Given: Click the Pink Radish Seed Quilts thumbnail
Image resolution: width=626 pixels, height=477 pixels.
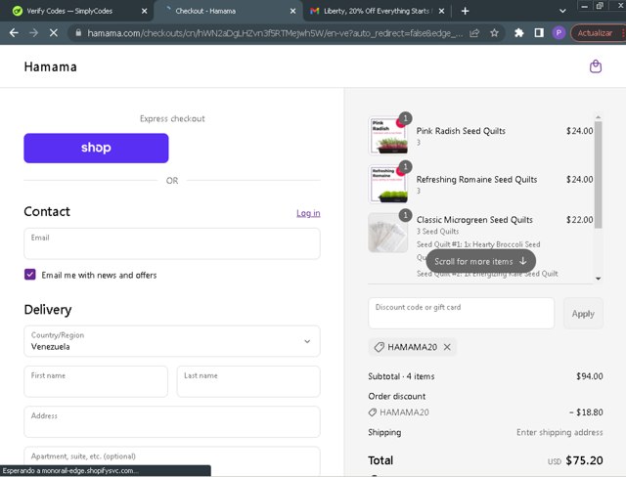Looking at the screenshot, I should (x=388, y=136).
